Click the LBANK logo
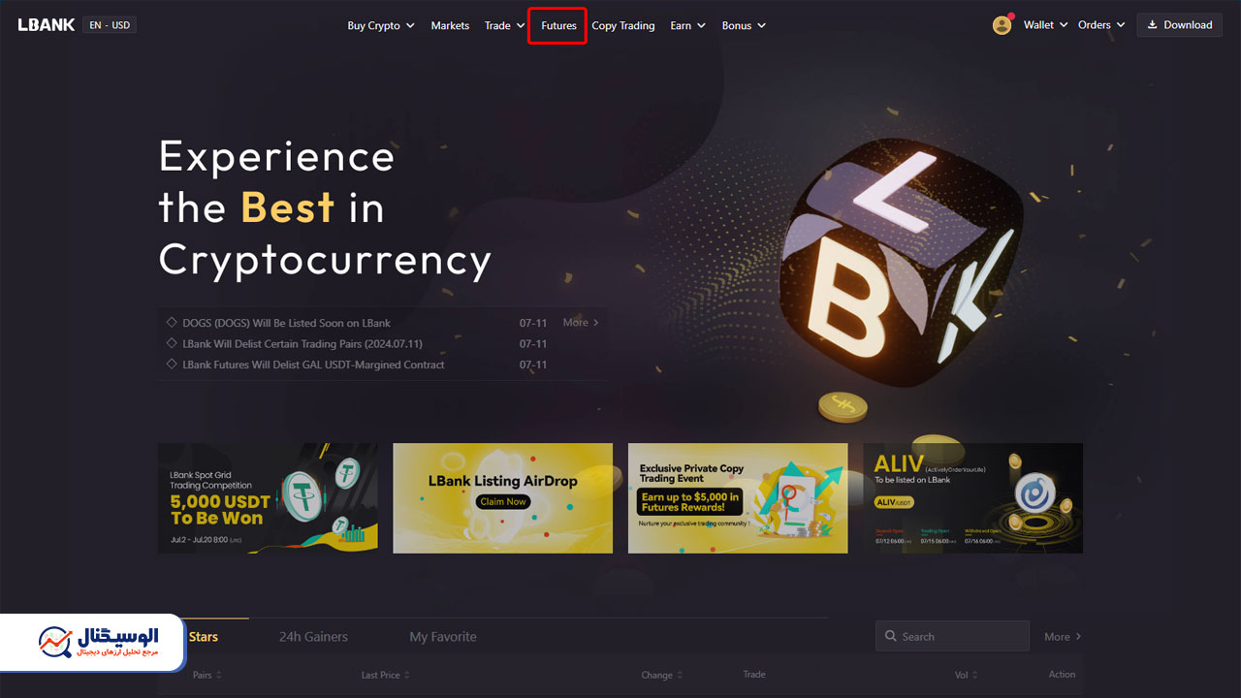The image size is (1241, 698). coord(46,25)
